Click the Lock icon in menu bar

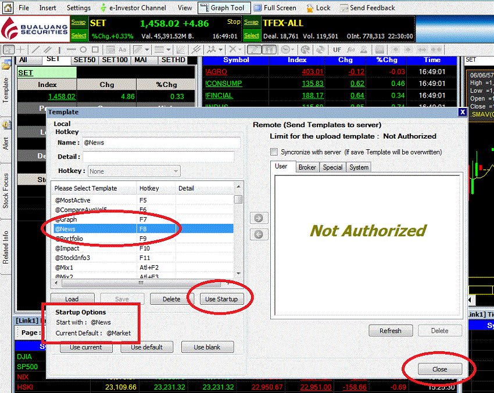[x=310, y=8]
